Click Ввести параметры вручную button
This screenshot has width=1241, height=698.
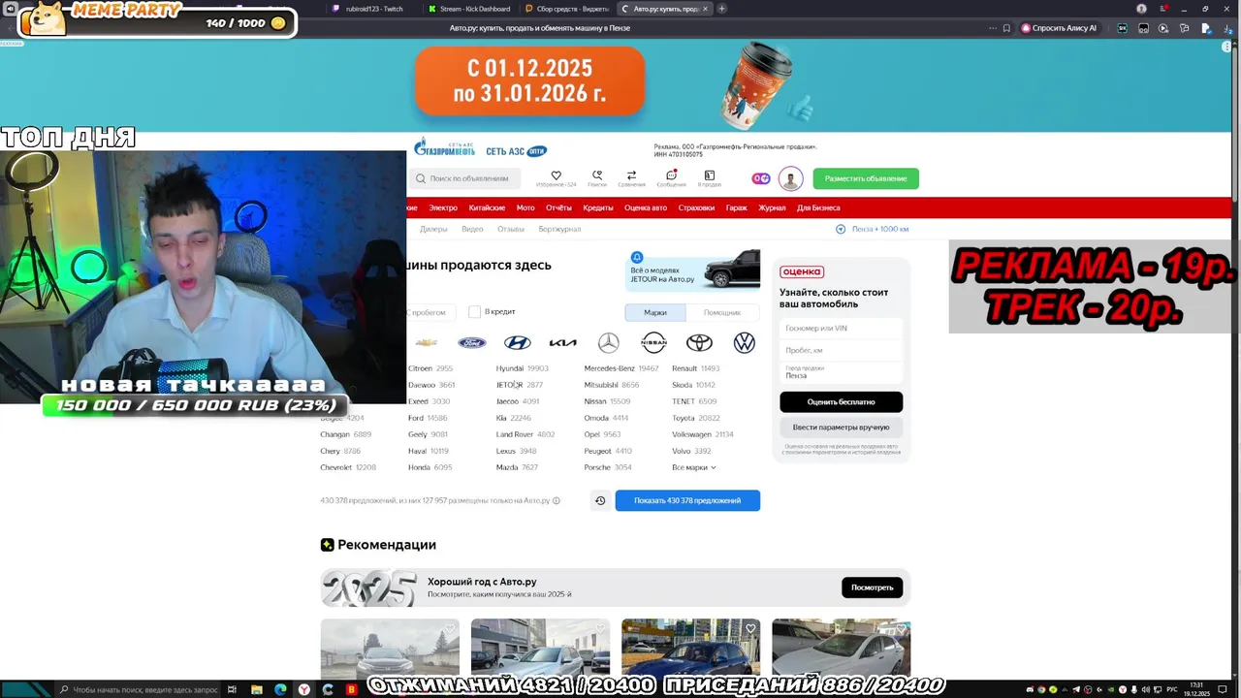[x=841, y=427]
